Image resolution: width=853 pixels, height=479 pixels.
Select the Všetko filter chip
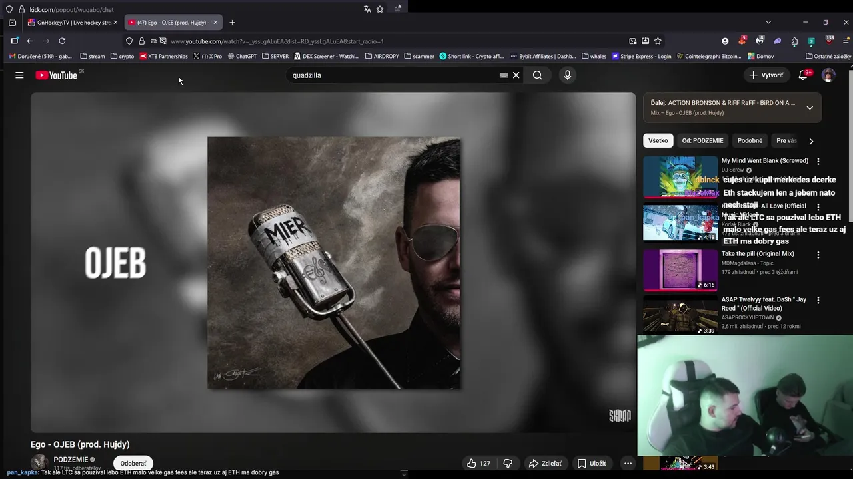[658, 141]
